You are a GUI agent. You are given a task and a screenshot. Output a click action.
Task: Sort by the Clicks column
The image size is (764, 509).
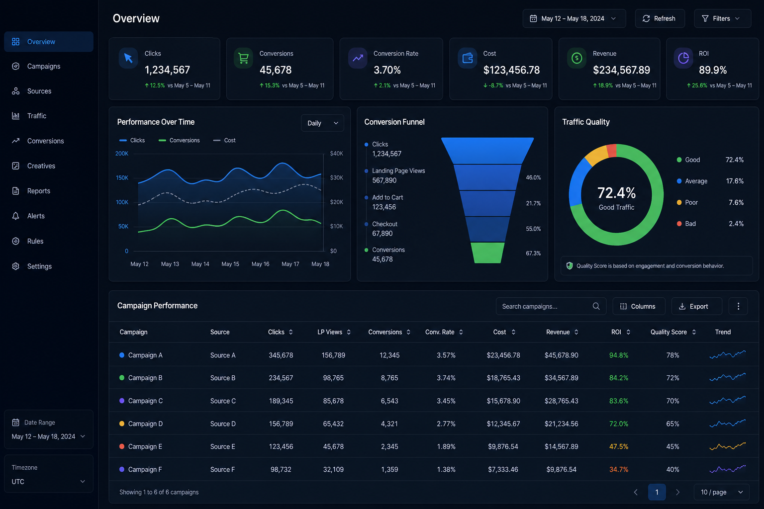point(281,332)
